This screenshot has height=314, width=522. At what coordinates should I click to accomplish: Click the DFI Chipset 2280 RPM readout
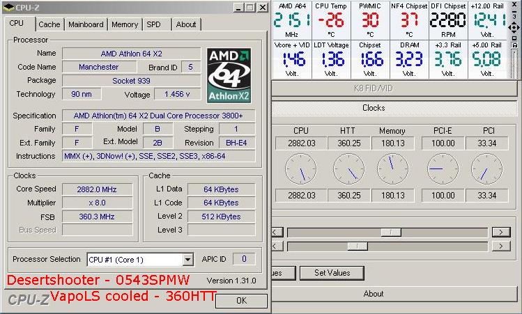coord(448,20)
